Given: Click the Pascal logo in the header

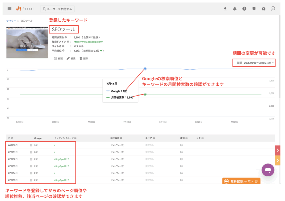Looking at the screenshot, I should [25, 9].
